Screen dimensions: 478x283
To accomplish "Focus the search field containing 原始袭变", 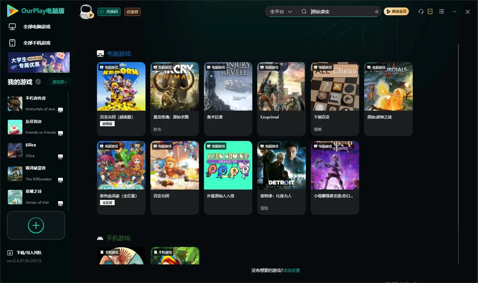I will point(341,11).
